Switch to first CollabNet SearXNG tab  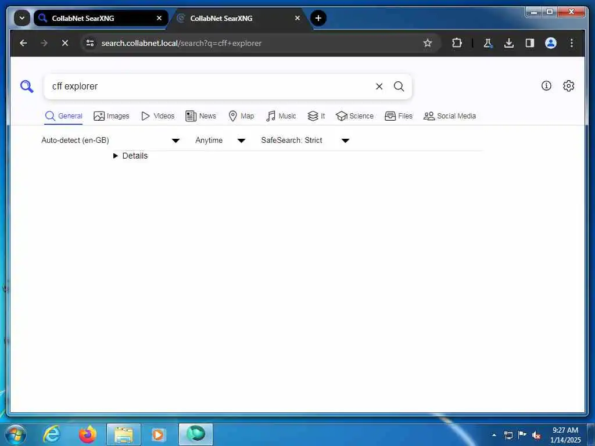coord(101,18)
